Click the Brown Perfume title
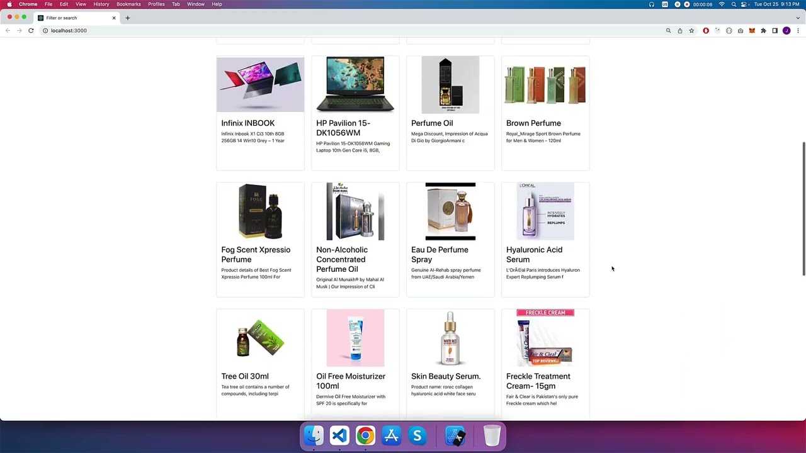Screen dimensions: 806x453 pos(533,123)
